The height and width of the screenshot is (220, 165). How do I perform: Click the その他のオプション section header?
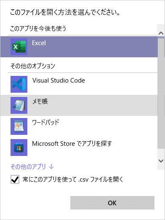click(33, 66)
